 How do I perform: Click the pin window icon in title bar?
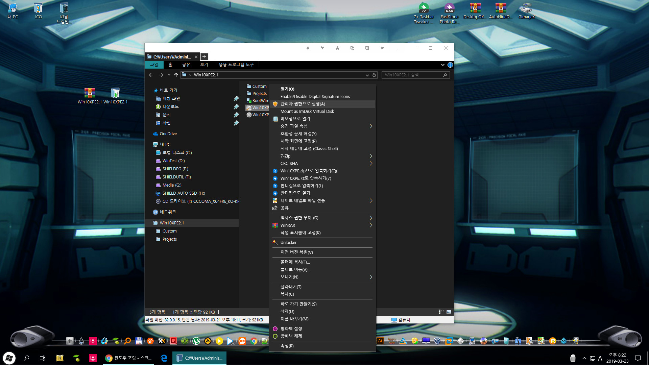[382, 48]
